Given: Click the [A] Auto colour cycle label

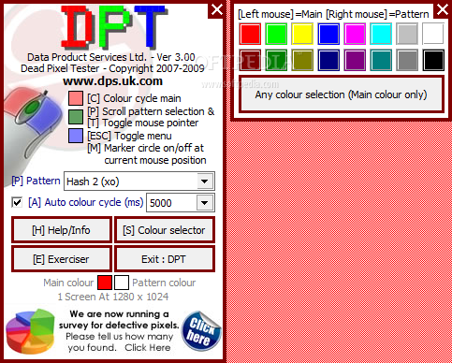Looking at the screenshot, I should click(85, 202).
